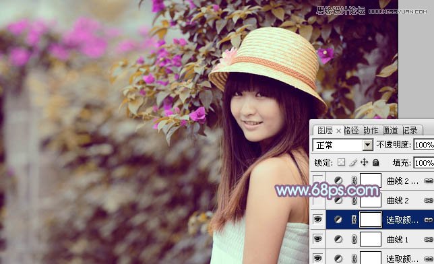
Task: Show the hidden 曲线 2 … layer (top row)
Action: tap(318, 180)
